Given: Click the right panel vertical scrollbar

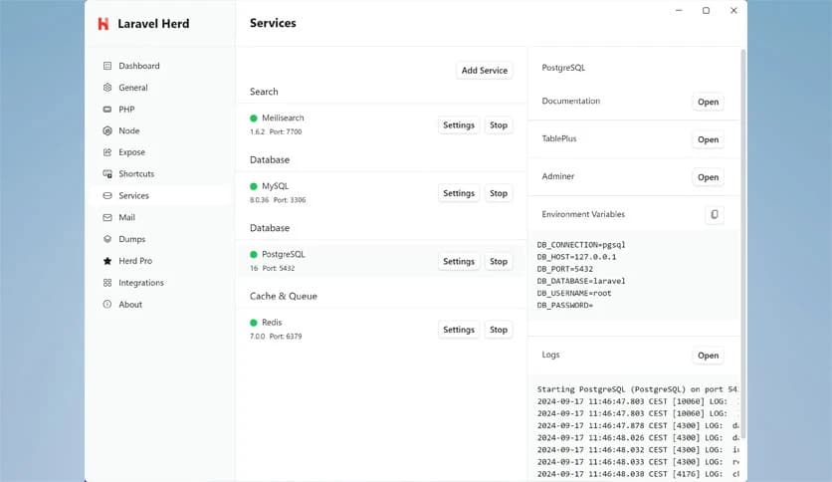Looking at the screenshot, I should click(742, 199).
